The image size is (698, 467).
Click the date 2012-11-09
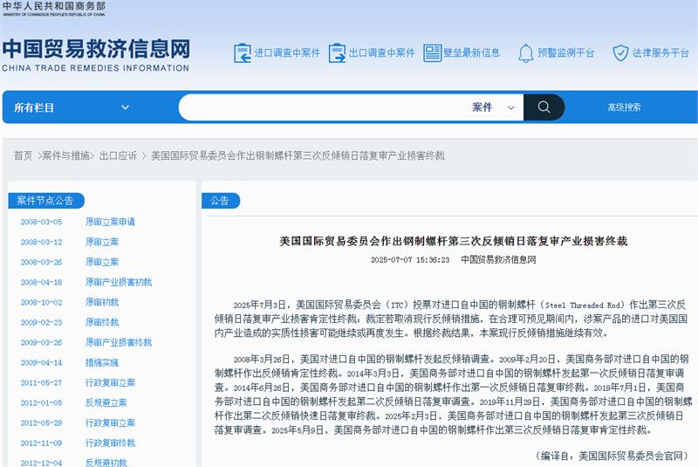(41, 443)
